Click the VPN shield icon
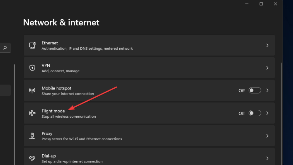This screenshot has width=293, height=165. 32,68
